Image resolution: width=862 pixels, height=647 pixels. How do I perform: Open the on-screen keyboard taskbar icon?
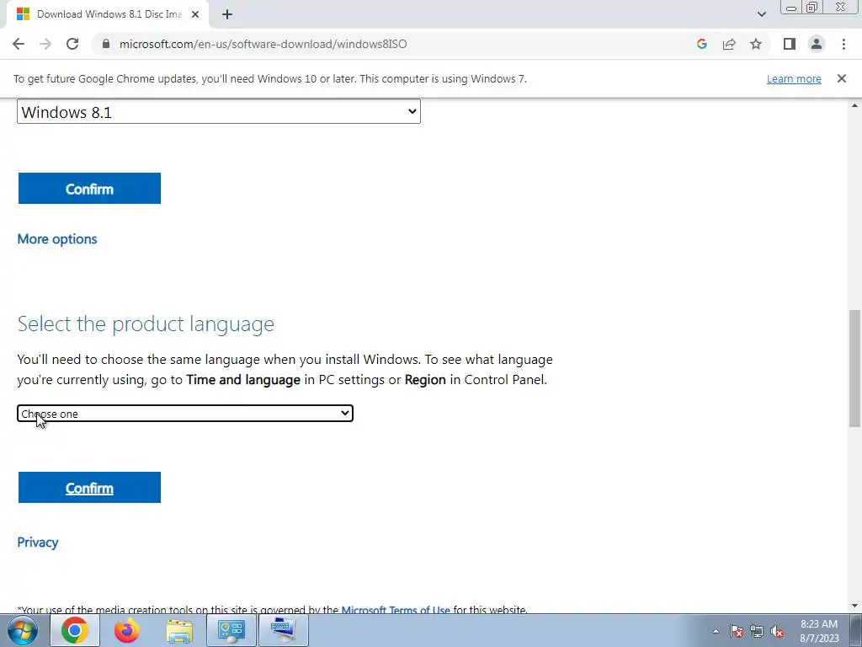click(x=283, y=630)
